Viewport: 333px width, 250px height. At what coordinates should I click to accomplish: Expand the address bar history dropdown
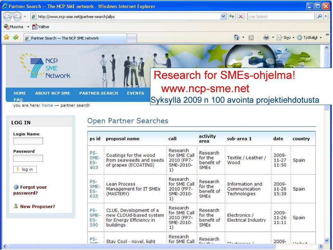coord(223,17)
